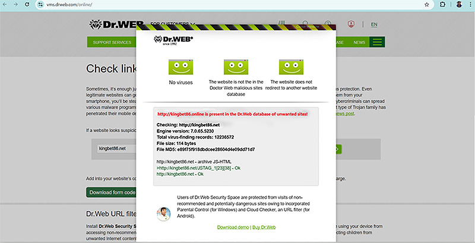The height and width of the screenshot is (243, 475).
Task: Click the Download form code button
Action: [111, 192]
